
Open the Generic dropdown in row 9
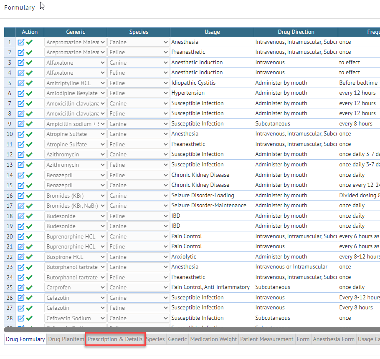75,124
